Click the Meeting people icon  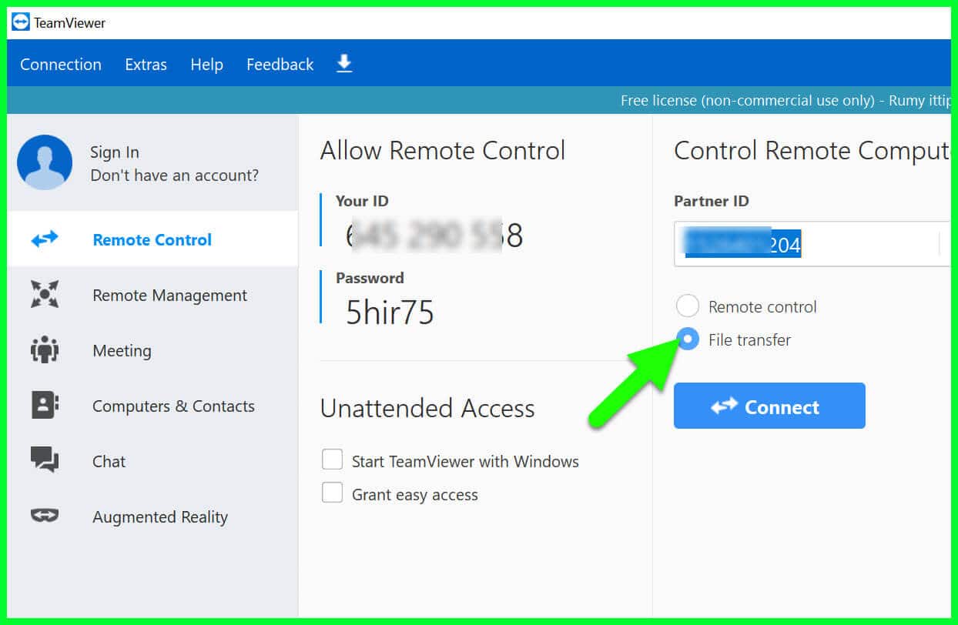[x=45, y=350]
